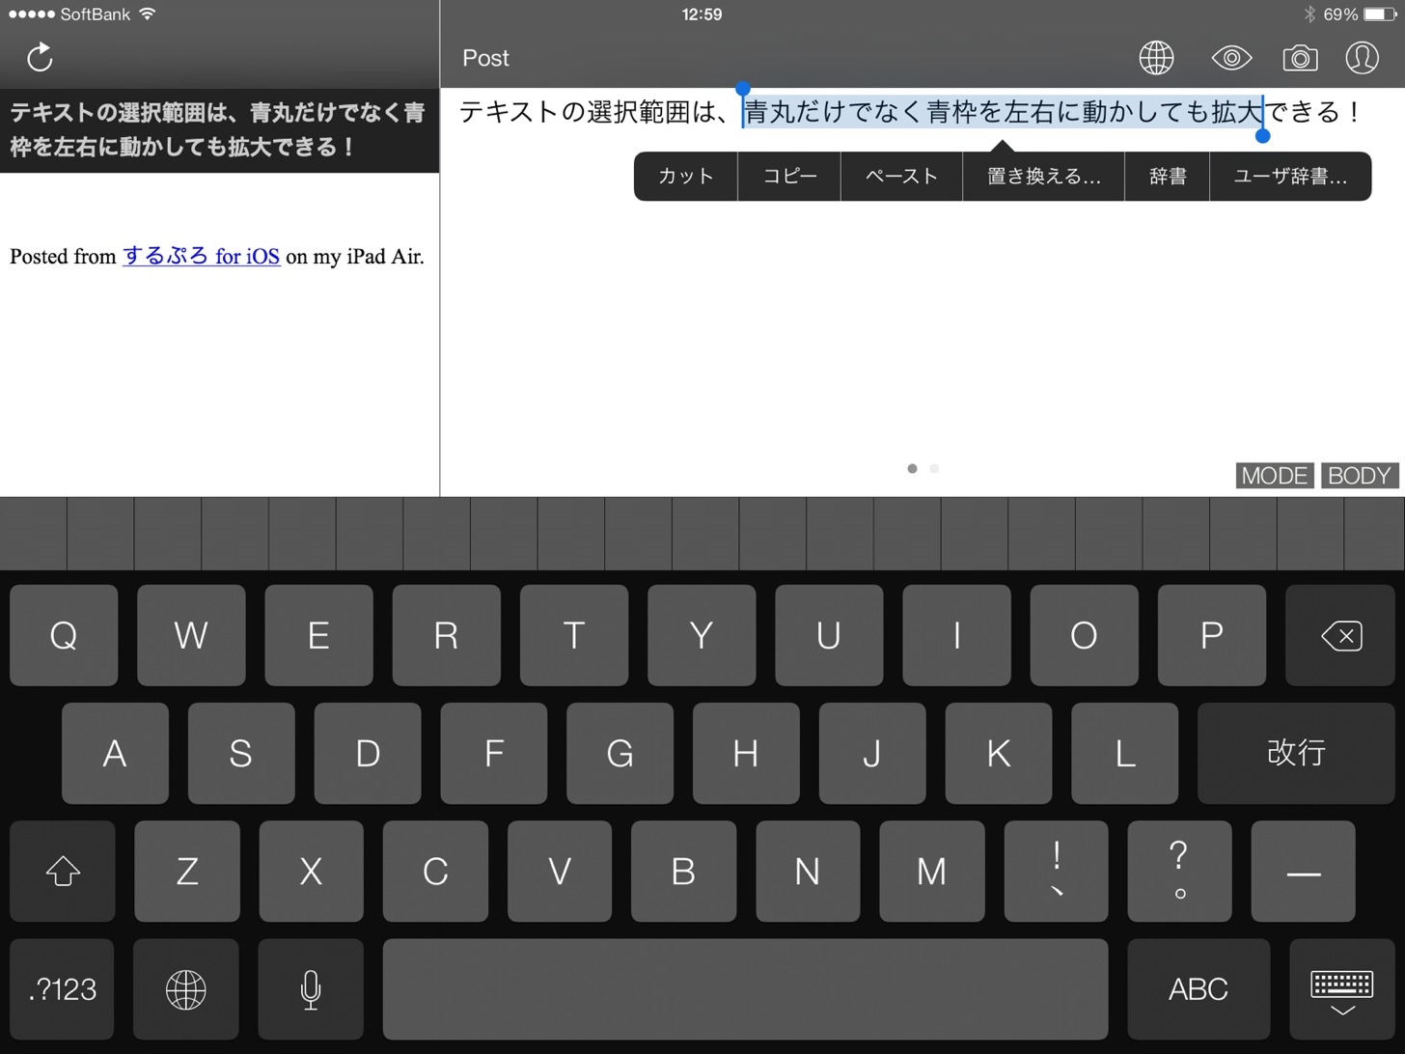Screen dimensions: 1405x1054
Task: Toggle the eye preview icon
Action: [x=1231, y=58]
